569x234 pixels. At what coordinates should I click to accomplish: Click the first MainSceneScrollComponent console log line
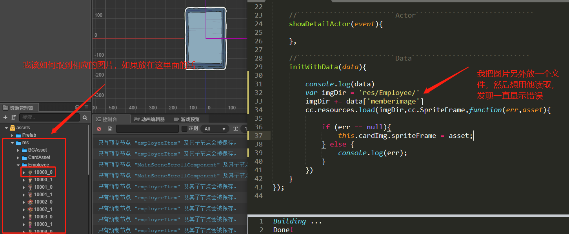[169, 165]
